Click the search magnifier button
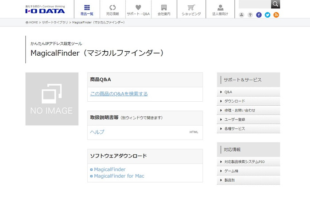Viewport: 310px width, 199px height. (x=275, y=4)
